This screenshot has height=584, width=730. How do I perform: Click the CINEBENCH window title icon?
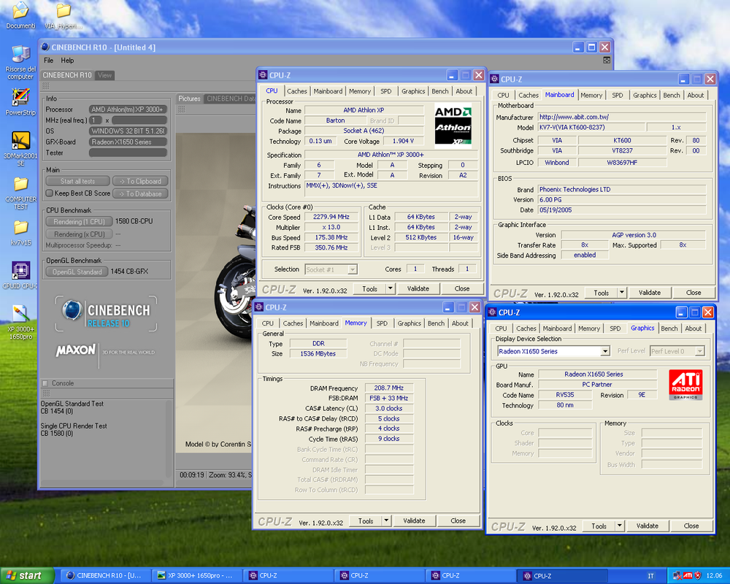tap(45, 47)
